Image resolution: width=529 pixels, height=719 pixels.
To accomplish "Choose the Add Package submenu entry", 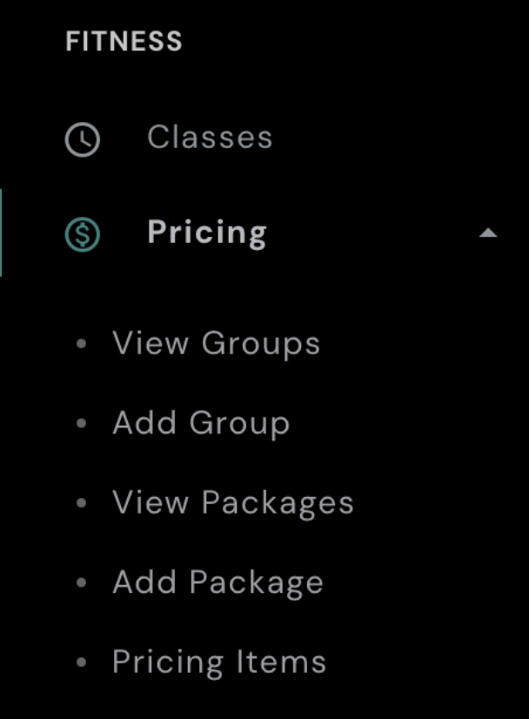I will point(218,583).
